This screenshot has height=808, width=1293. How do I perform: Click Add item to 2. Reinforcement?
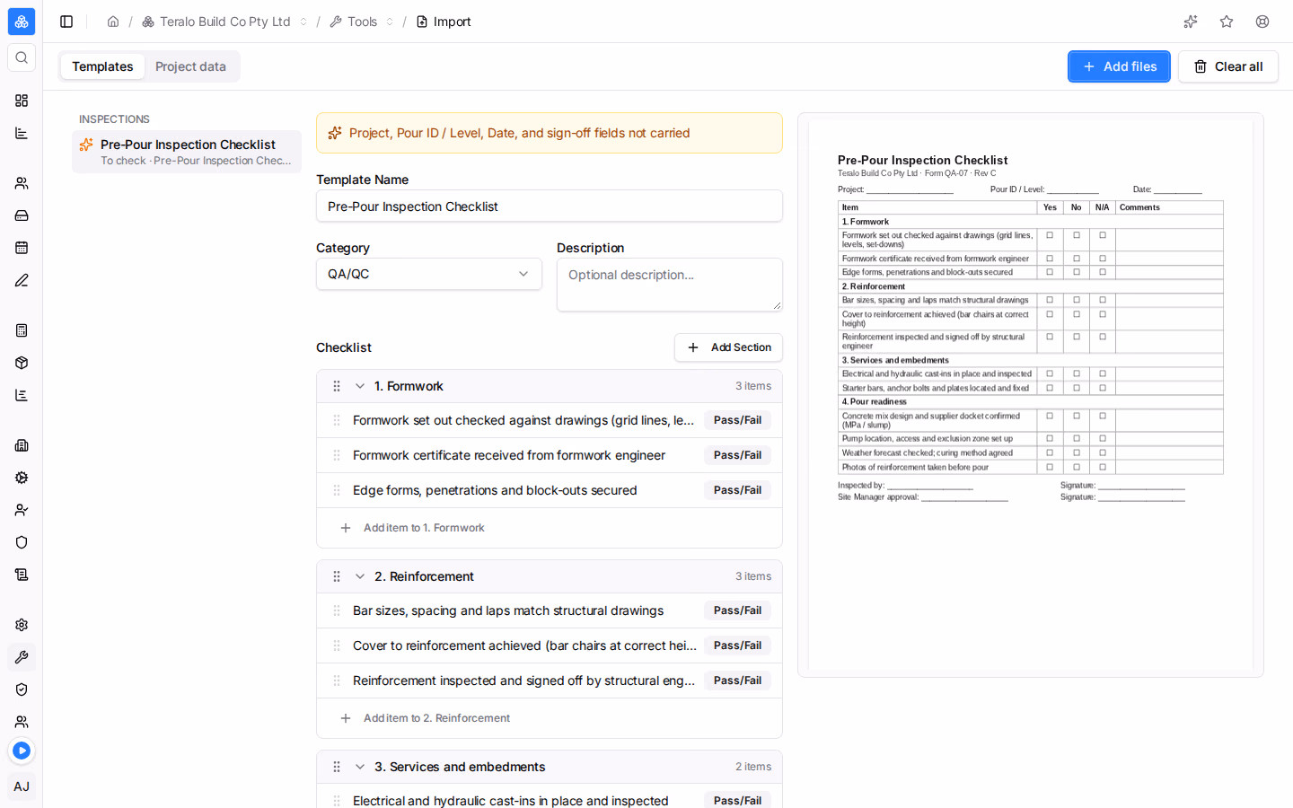tap(425, 718)
